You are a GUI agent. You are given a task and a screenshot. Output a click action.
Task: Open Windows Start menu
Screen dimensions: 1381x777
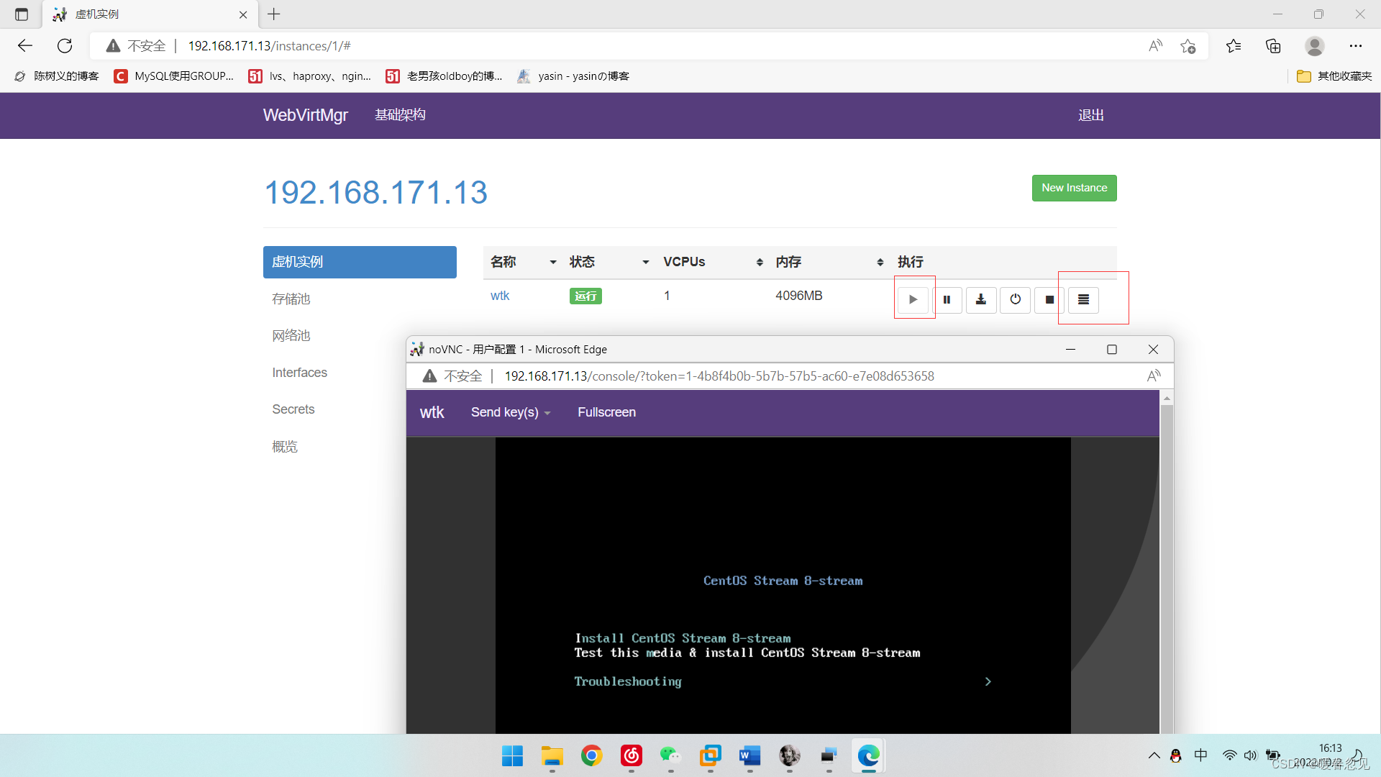[512, 756]
